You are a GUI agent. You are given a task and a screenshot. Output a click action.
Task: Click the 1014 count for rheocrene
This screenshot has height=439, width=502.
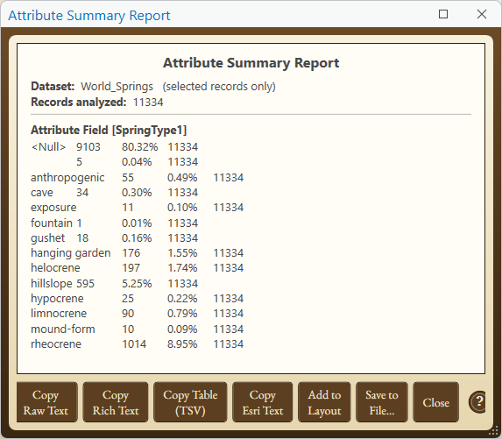pyautogui.click(x=134, y=343)
